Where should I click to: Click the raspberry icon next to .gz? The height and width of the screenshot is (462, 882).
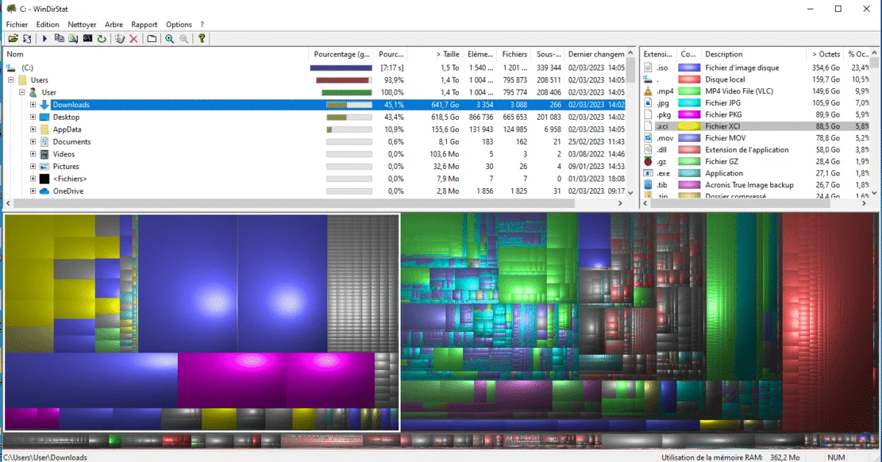tap(648, 162)
